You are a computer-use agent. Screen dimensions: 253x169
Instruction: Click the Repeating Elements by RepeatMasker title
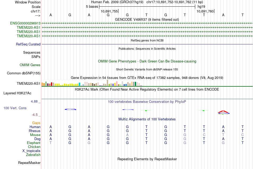[x=147, y=159]
